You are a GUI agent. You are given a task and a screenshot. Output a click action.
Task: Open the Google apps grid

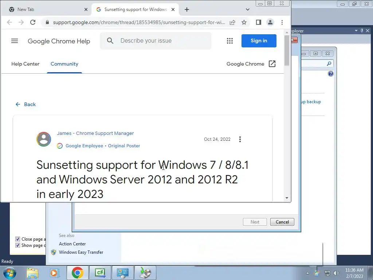tap(230, 41)
